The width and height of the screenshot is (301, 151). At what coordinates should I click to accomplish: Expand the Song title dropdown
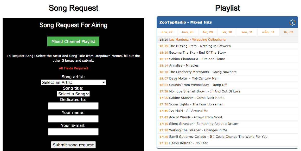pos(73,94)
